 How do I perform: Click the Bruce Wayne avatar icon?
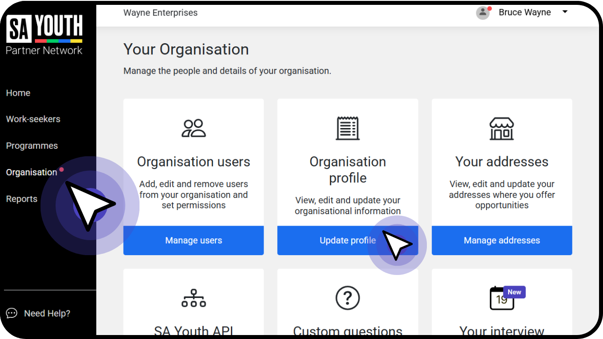[x=483, y=12]
